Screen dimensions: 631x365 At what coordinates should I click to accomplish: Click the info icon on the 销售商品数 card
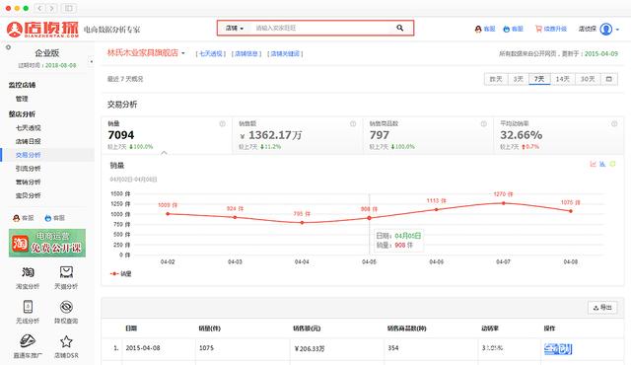pyautogui.click(x=484, y=124)
